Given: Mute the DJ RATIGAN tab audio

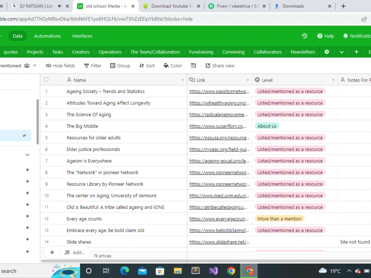Looking at the screenshot, I should (60, 6).
